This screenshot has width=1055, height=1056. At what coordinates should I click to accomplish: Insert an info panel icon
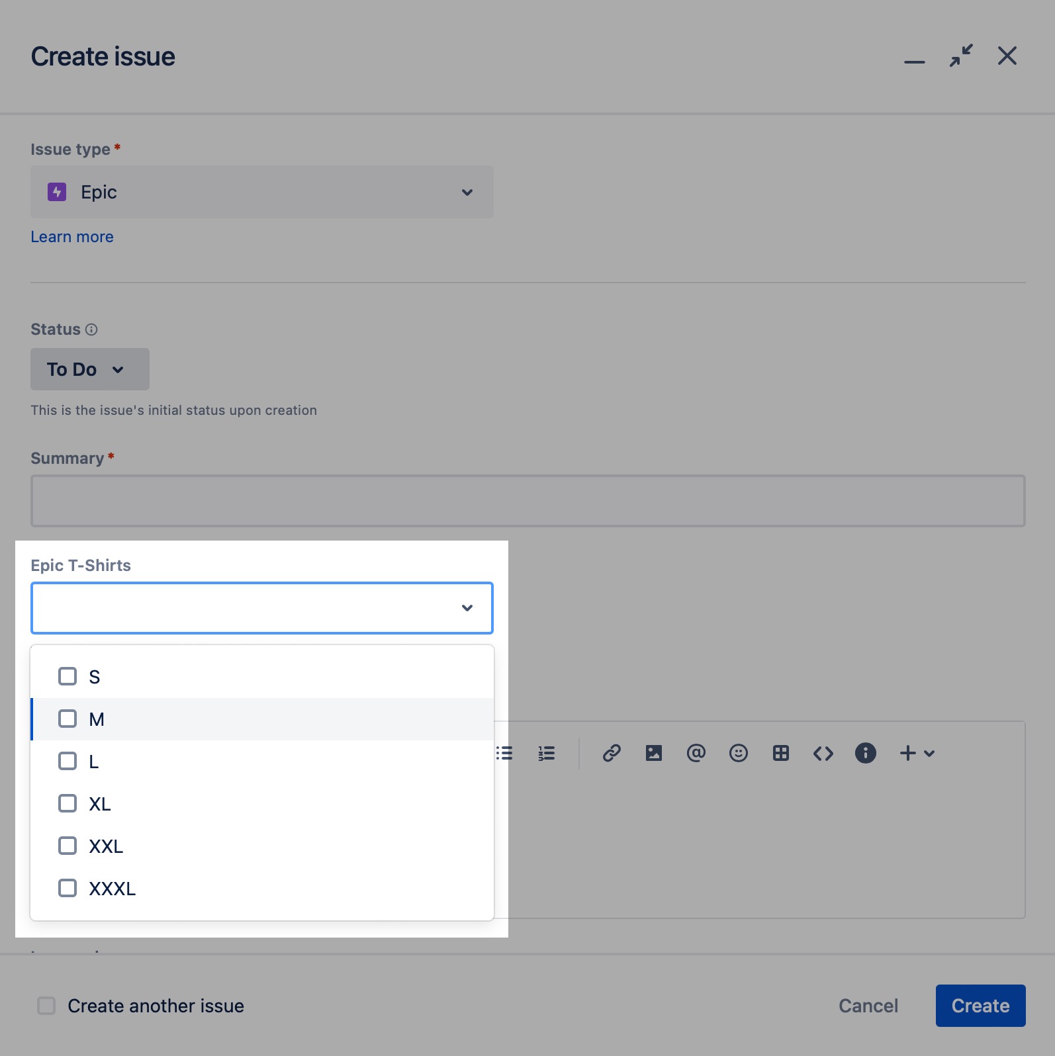[x=865, y=753]
